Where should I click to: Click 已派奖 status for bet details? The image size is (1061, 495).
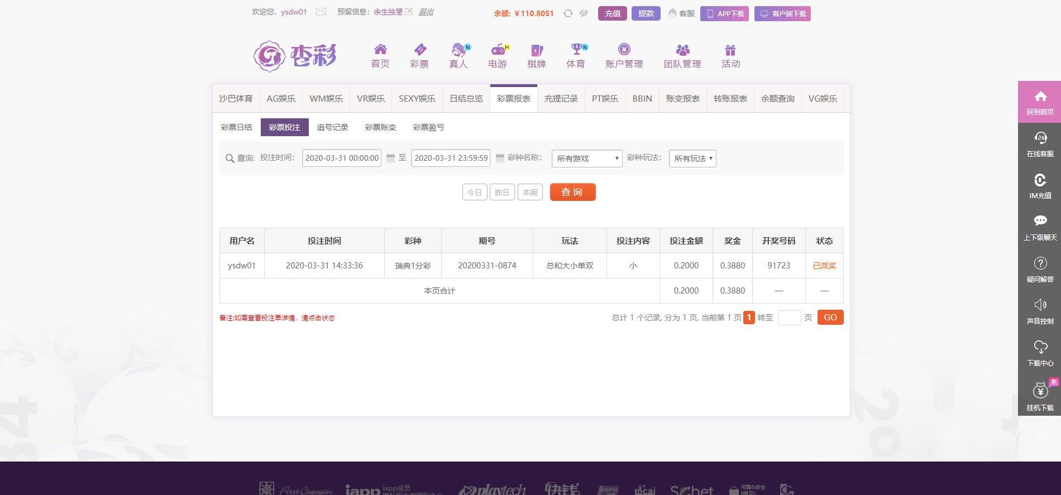click(x=824, y=266)
